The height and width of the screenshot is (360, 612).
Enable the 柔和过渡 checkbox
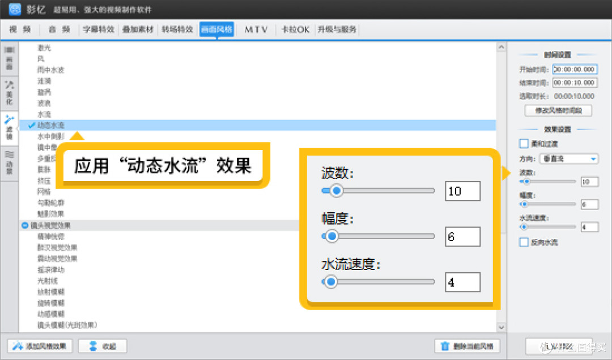pos(524,144)
